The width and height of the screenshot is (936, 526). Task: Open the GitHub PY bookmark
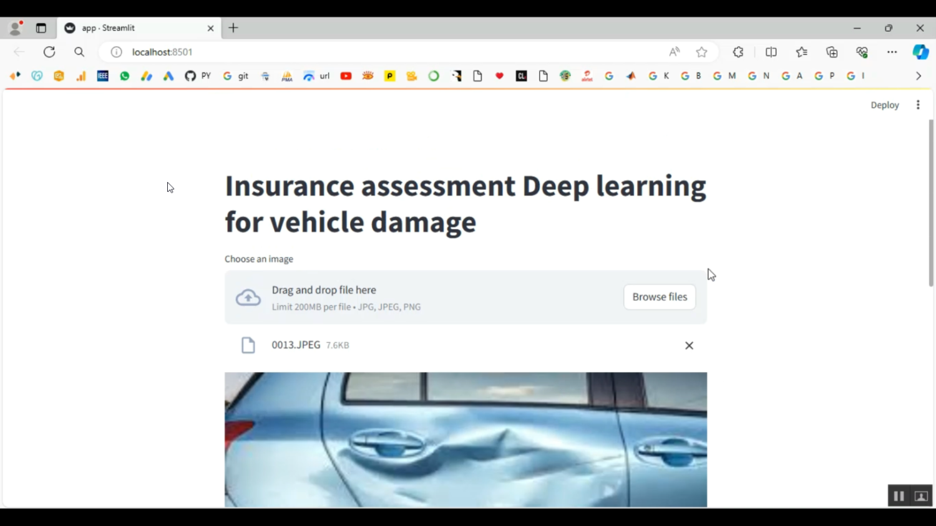pos(198,76)
